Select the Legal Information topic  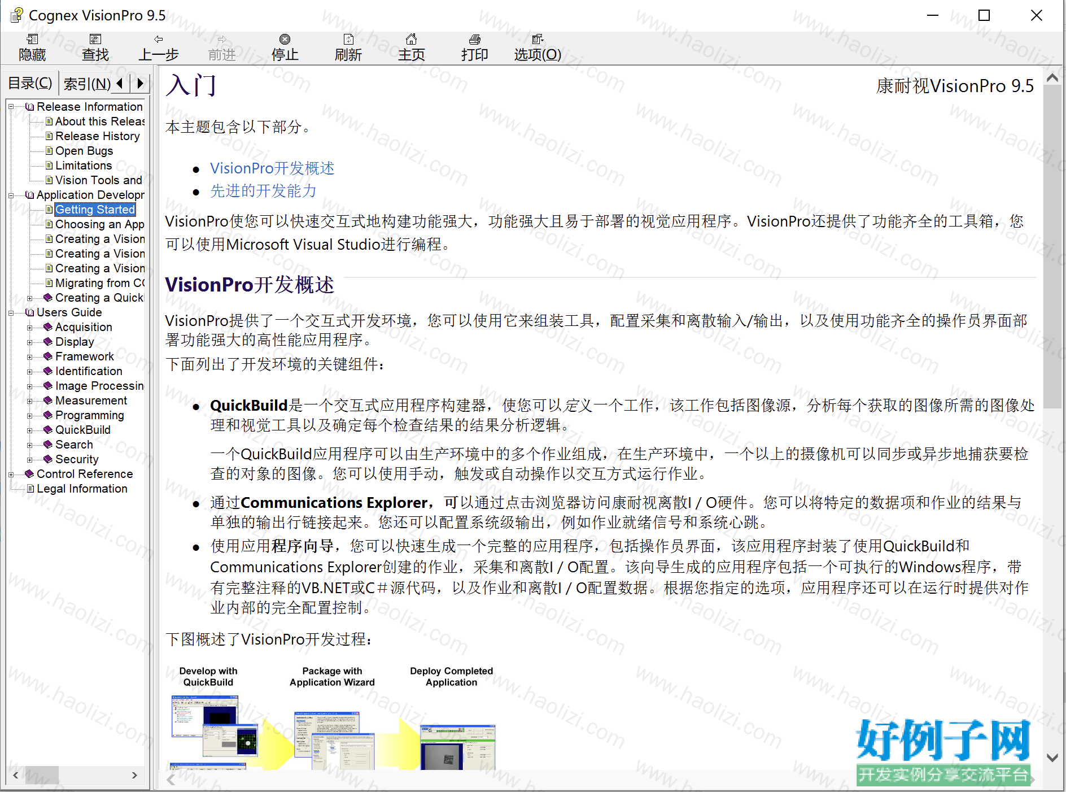pyautogui.click(x=82, y=489)
